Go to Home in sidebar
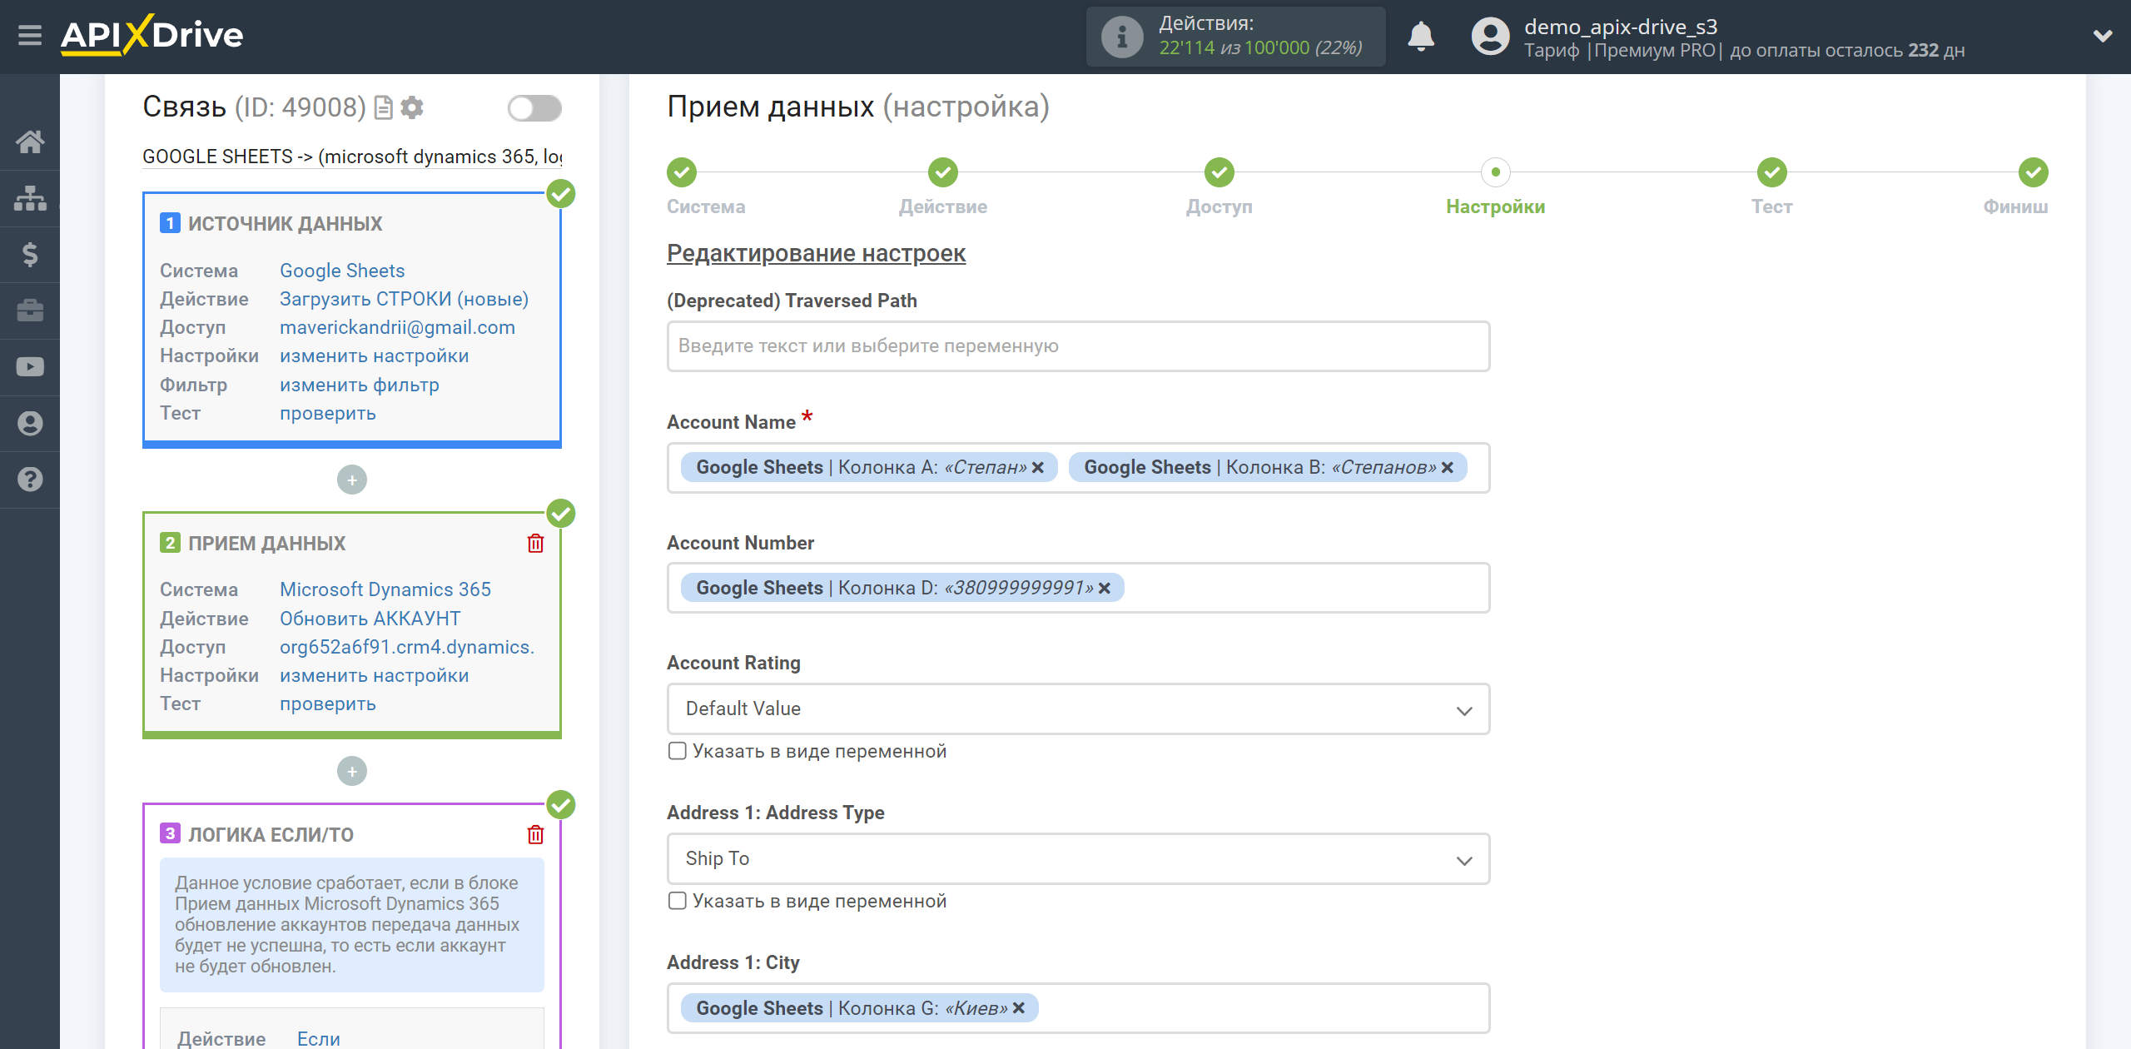2131x1049 pixels. click(x=30, y=142)
